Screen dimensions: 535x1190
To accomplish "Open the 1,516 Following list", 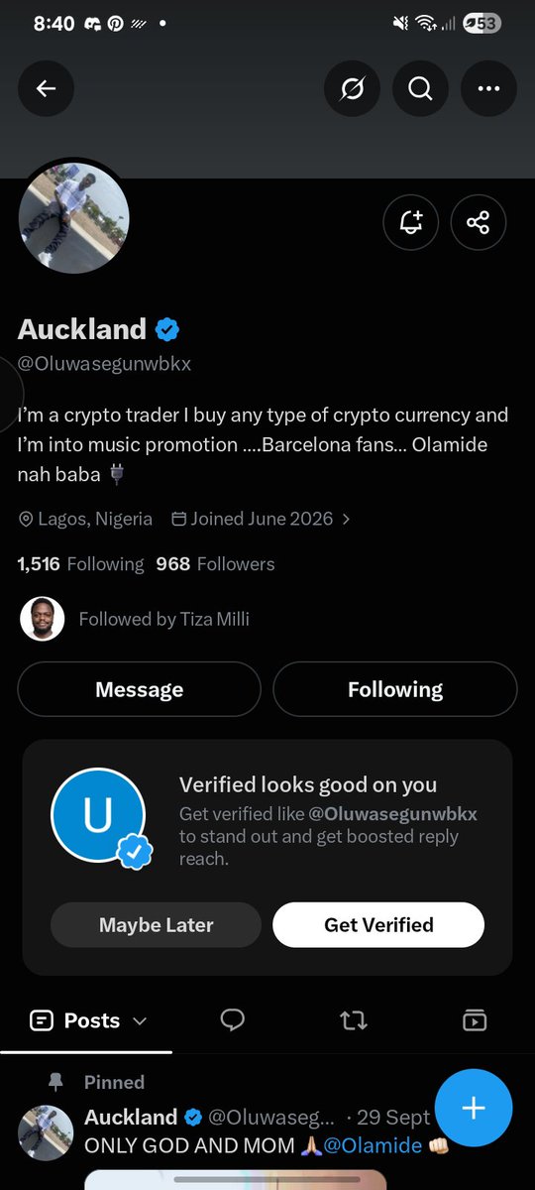I will coord(80,564).
